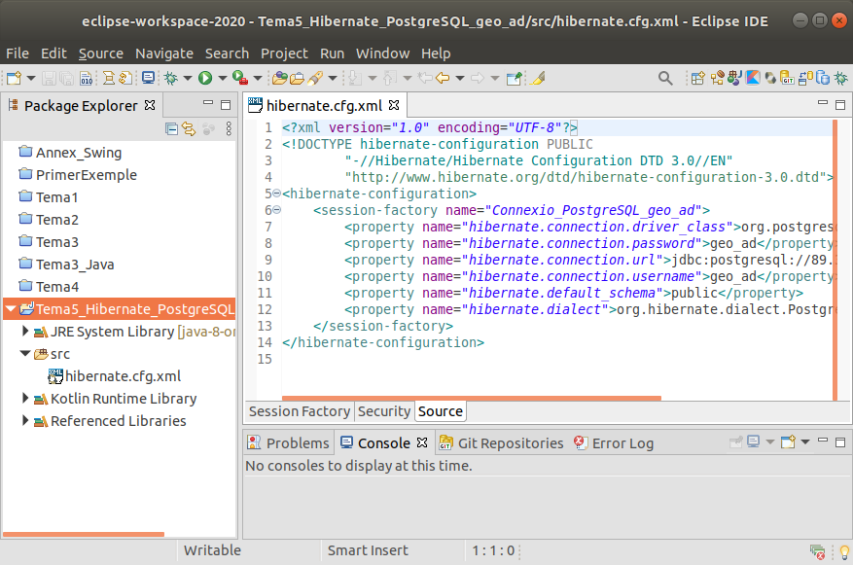
Task: Open the Source menu
Action: [100, 53]
